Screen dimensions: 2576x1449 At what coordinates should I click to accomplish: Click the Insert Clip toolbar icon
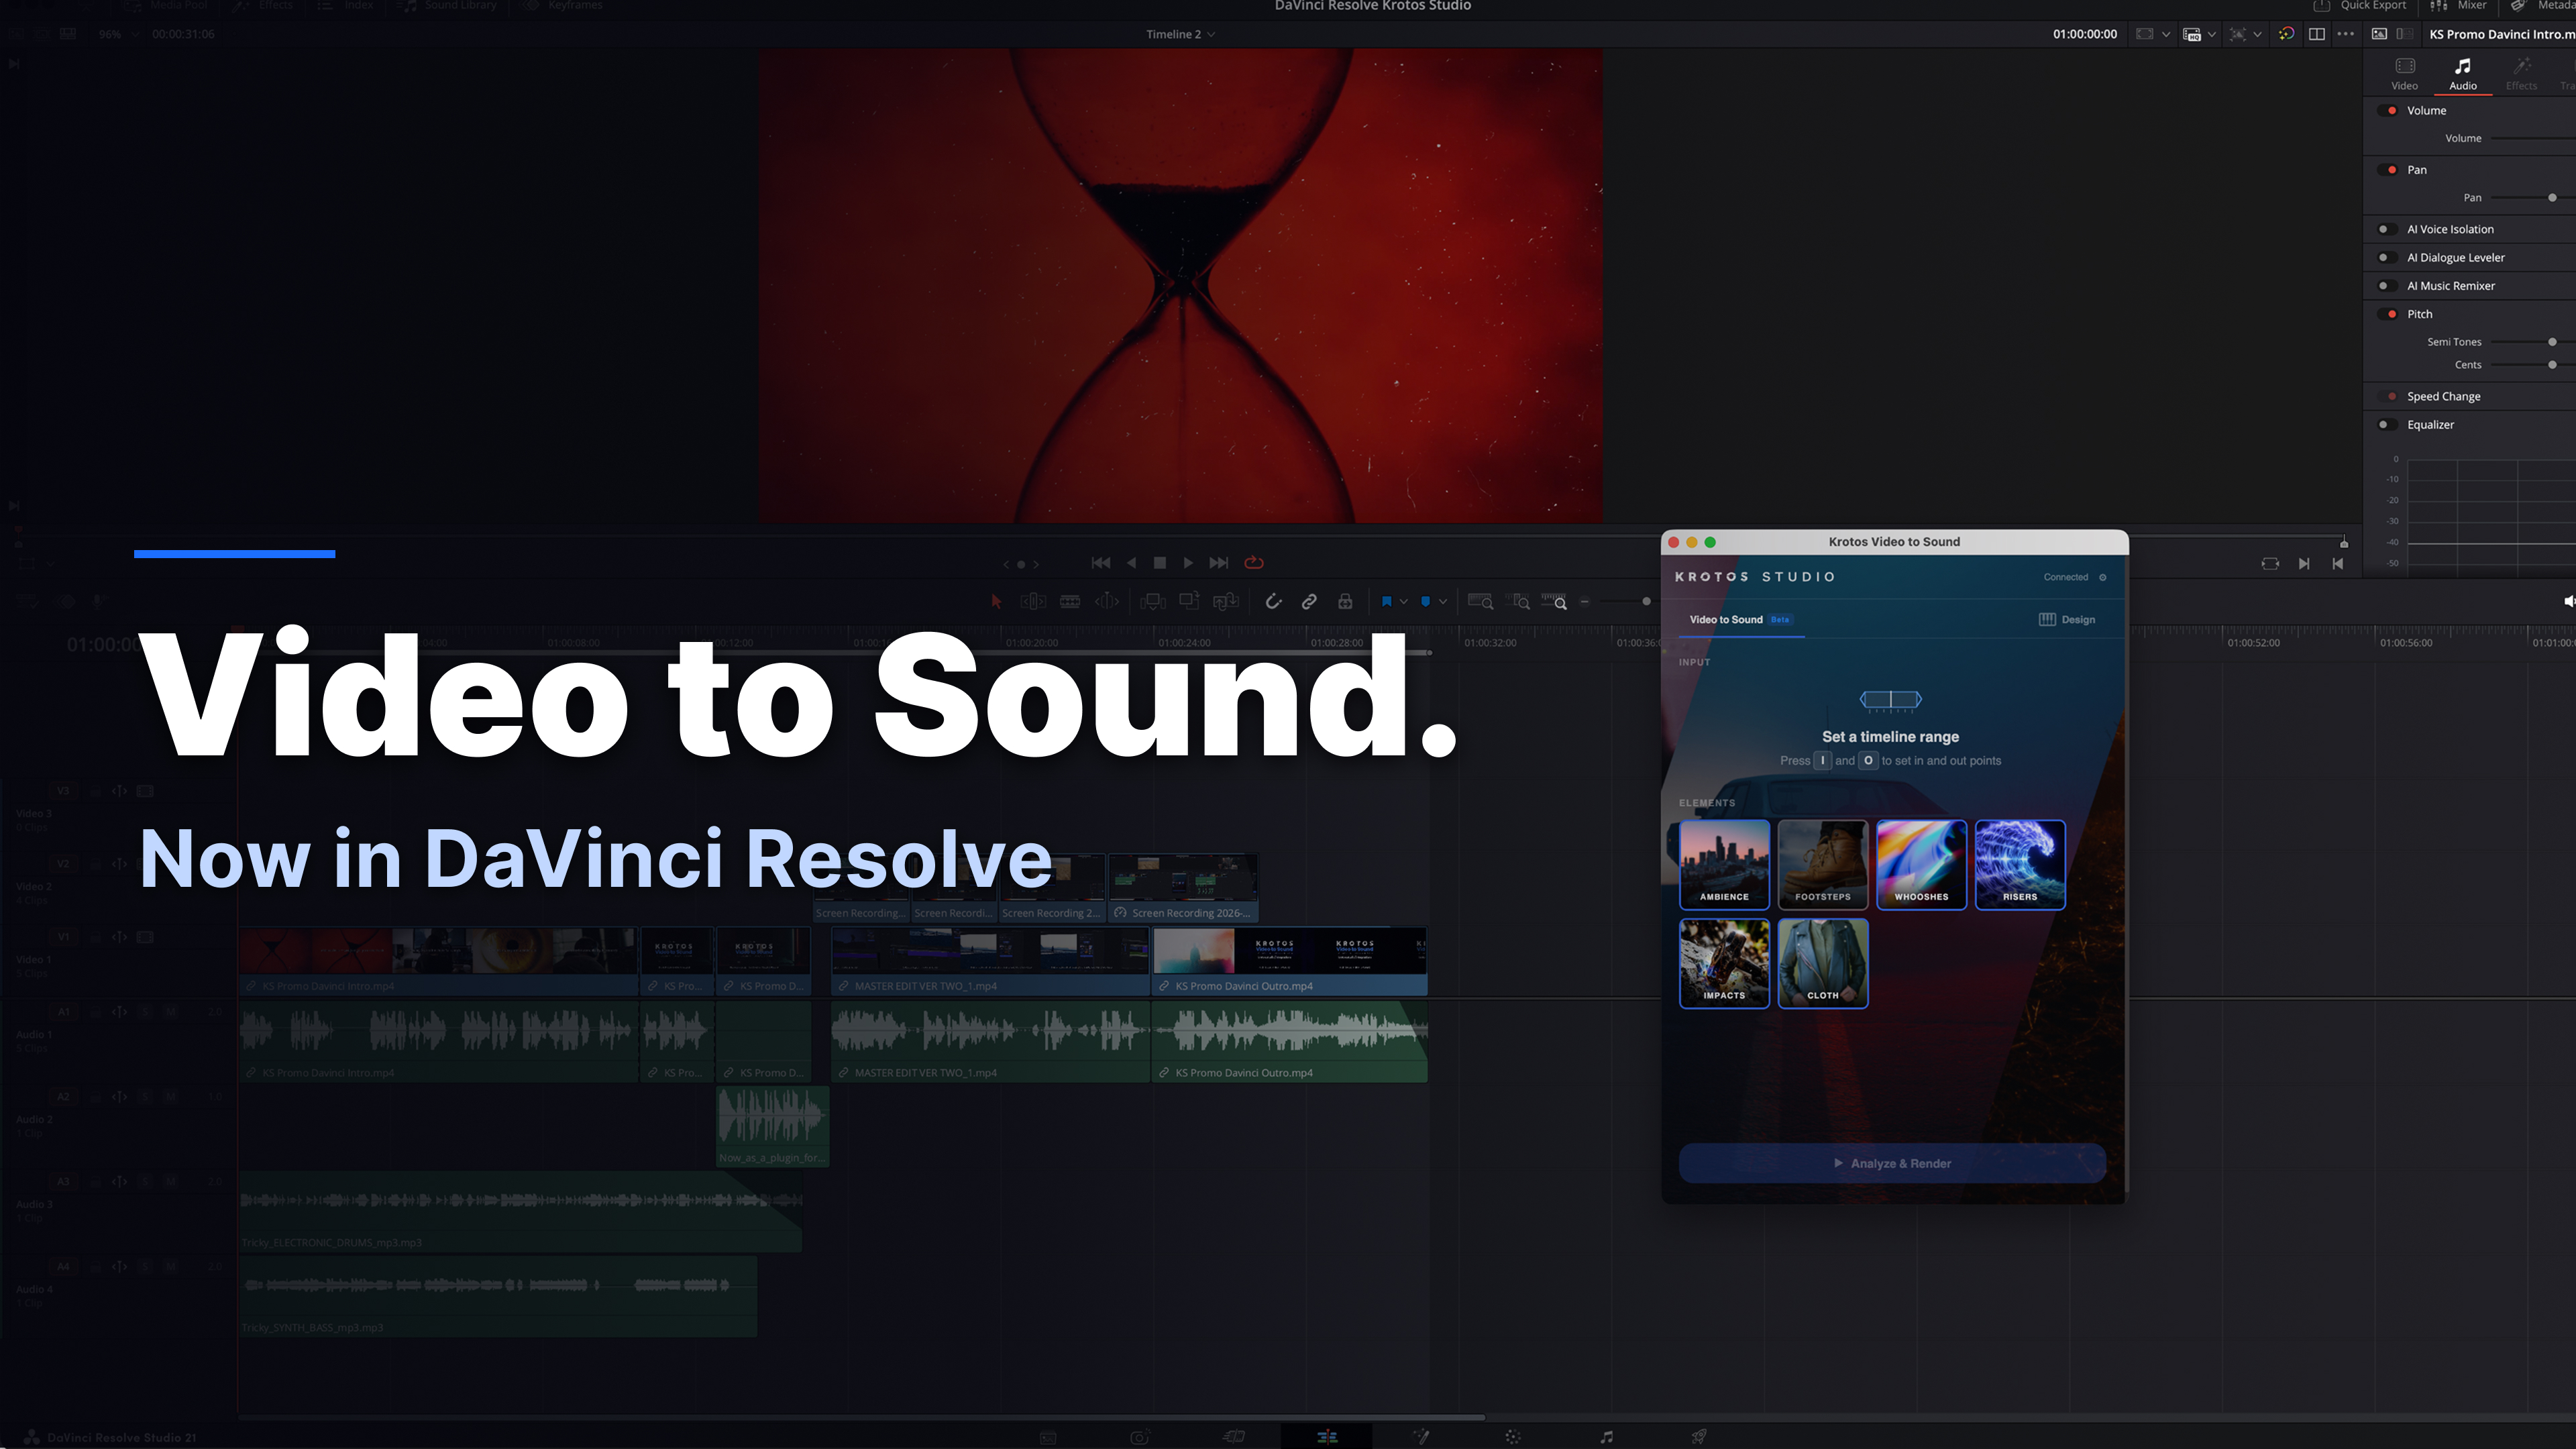(x=1152, y=601)
